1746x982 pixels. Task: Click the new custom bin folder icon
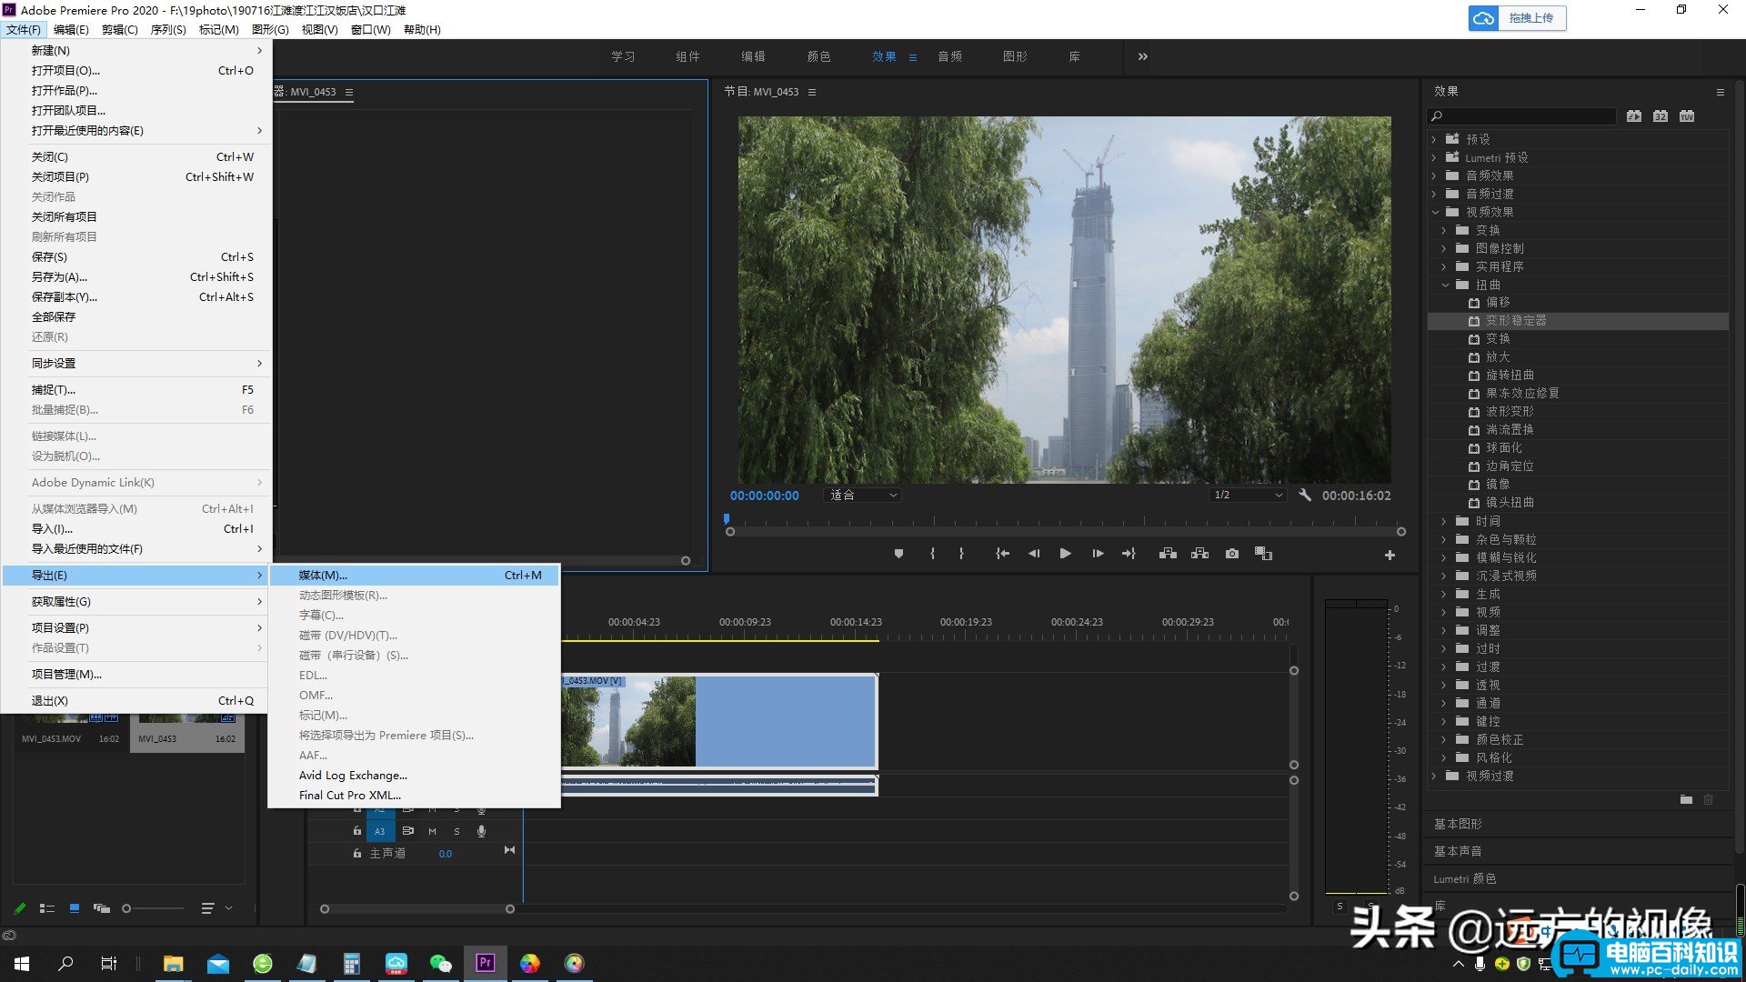[1686, 800]
